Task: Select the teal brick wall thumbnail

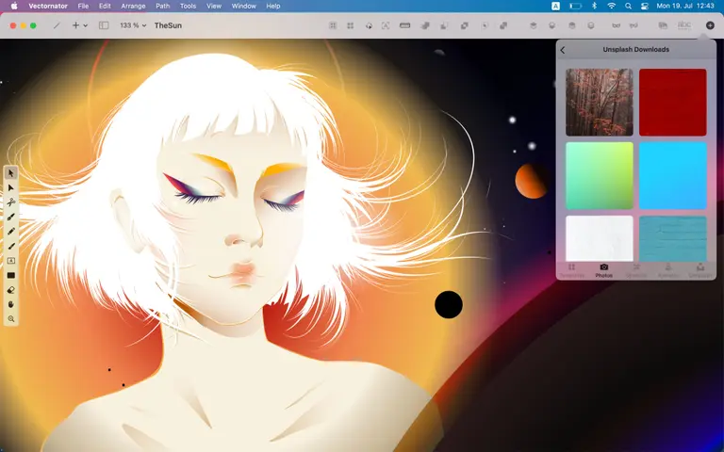Action: 673,238
